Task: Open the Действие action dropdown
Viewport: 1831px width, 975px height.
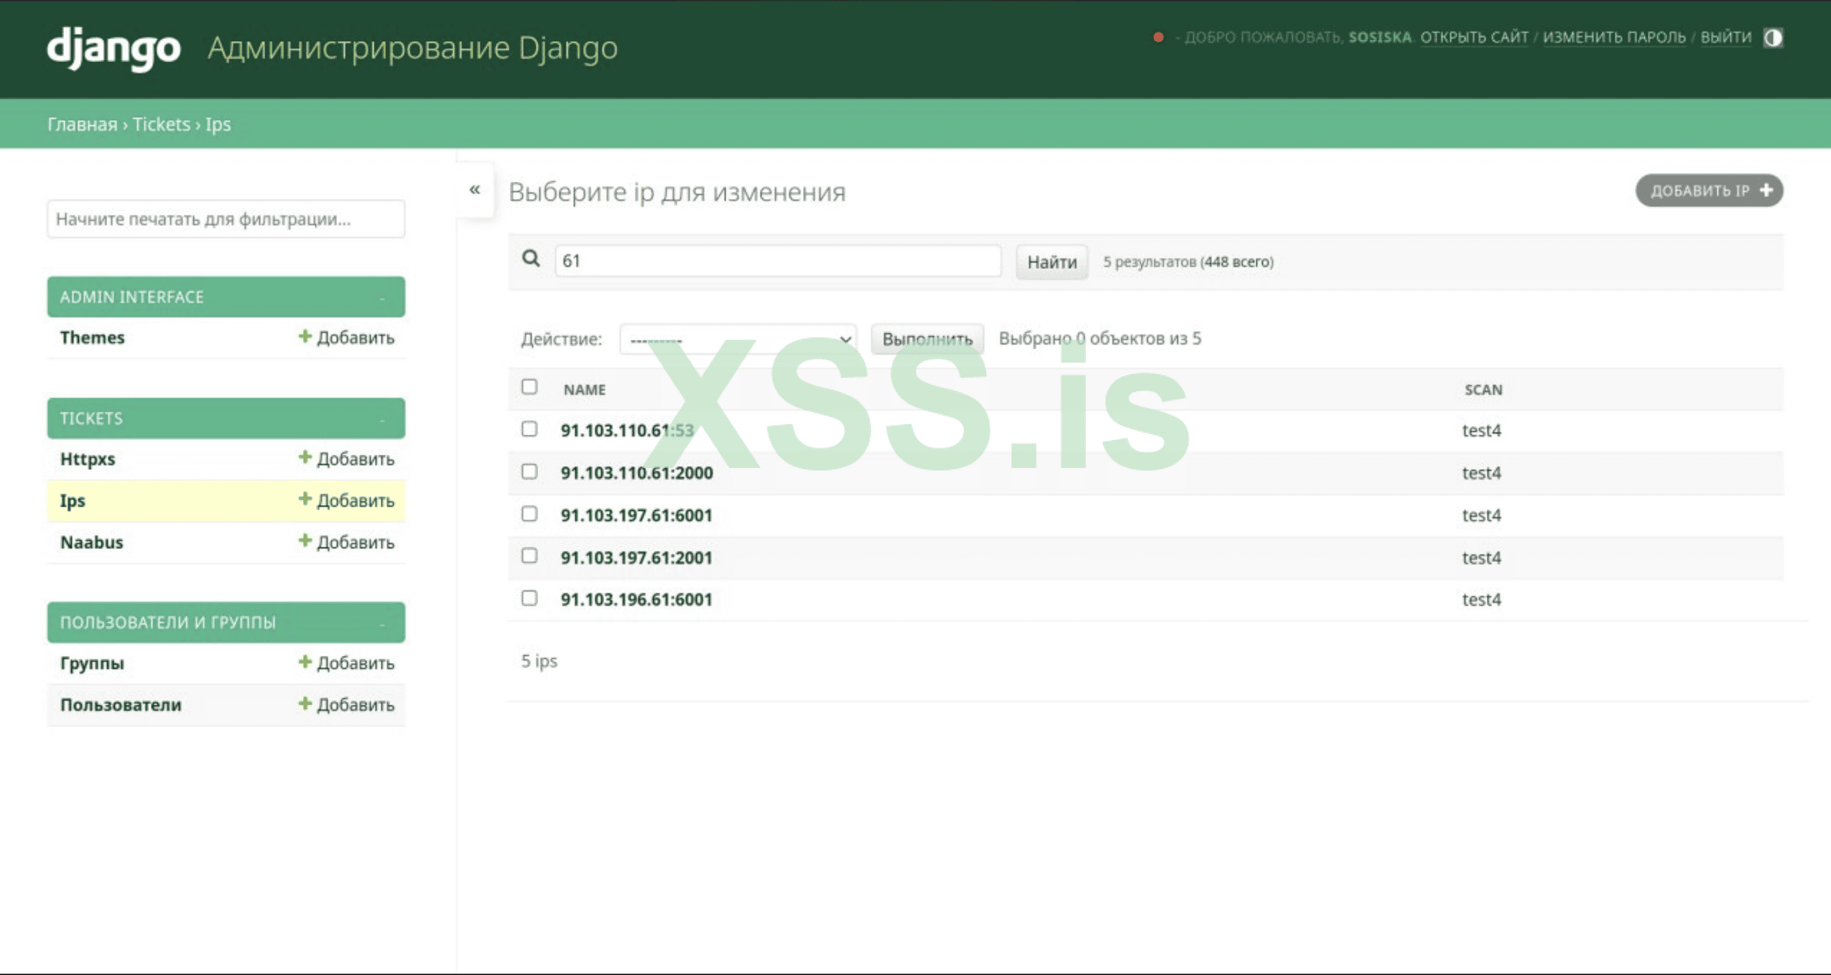Action: point(738,339)
